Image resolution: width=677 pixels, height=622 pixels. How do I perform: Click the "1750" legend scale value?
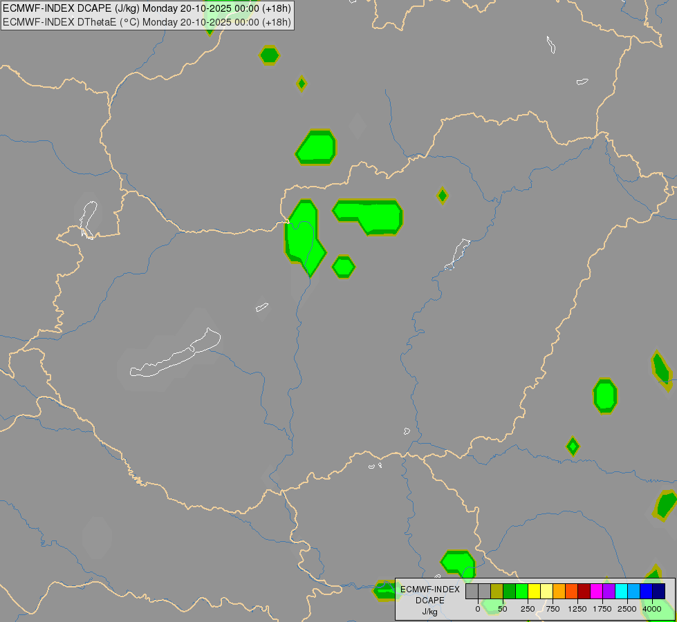click(x=602, y=609)
